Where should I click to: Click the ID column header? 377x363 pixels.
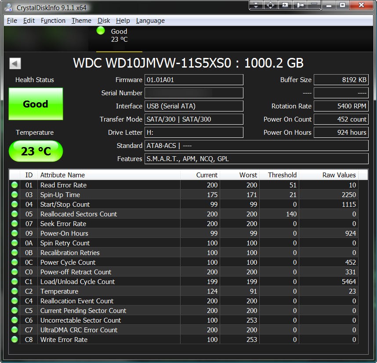(29, 175)
